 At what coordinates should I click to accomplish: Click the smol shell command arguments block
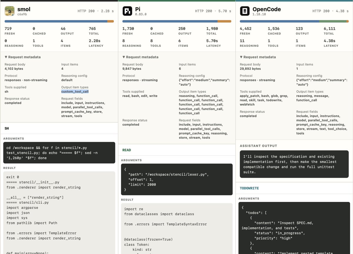click(59, 153)
